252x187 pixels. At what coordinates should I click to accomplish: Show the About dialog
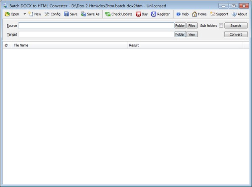point(239,14)
